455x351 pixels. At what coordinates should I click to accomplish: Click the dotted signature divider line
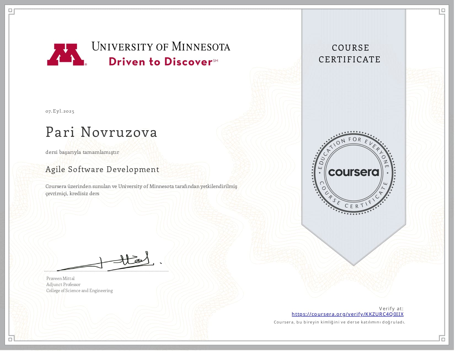(x=106, y=271)
